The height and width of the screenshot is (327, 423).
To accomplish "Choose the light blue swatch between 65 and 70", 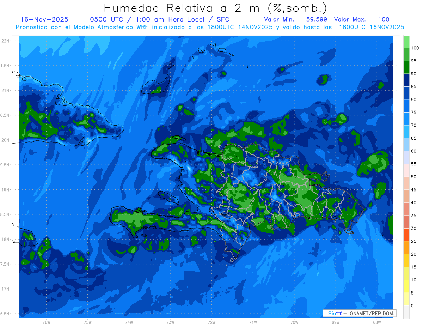I will coord(406,132).
